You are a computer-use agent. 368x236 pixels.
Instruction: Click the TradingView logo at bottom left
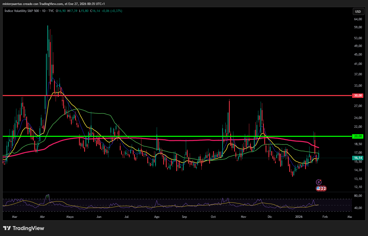coord(24,228)
